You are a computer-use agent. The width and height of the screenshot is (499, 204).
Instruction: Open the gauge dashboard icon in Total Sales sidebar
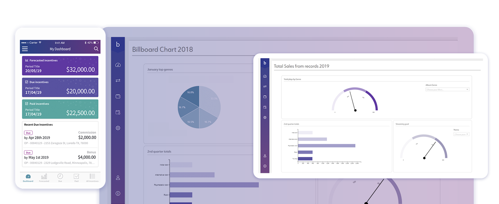[x=265, y=76]
